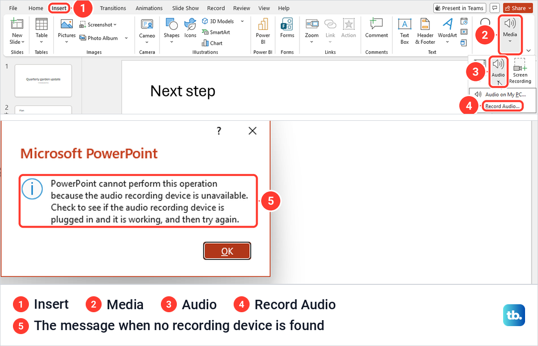
Task: Insert a Table from the ribbon
Action: point(41,30)
